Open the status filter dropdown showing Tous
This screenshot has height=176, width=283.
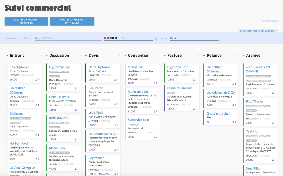pyautogui.click(x=135, y=38)
